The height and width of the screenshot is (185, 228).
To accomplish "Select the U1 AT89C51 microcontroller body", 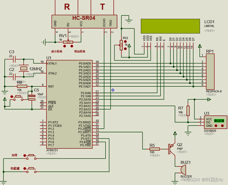I will tap(70, 104).
